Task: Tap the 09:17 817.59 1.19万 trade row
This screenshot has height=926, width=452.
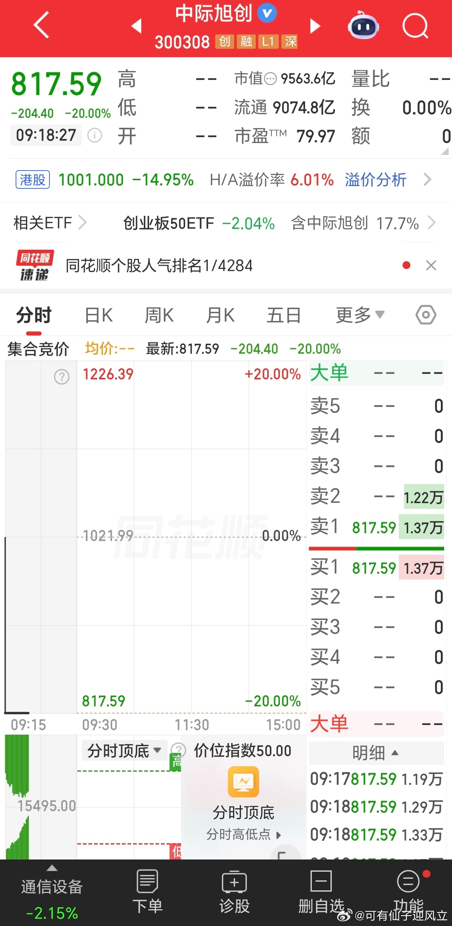Action: (377, 779)
